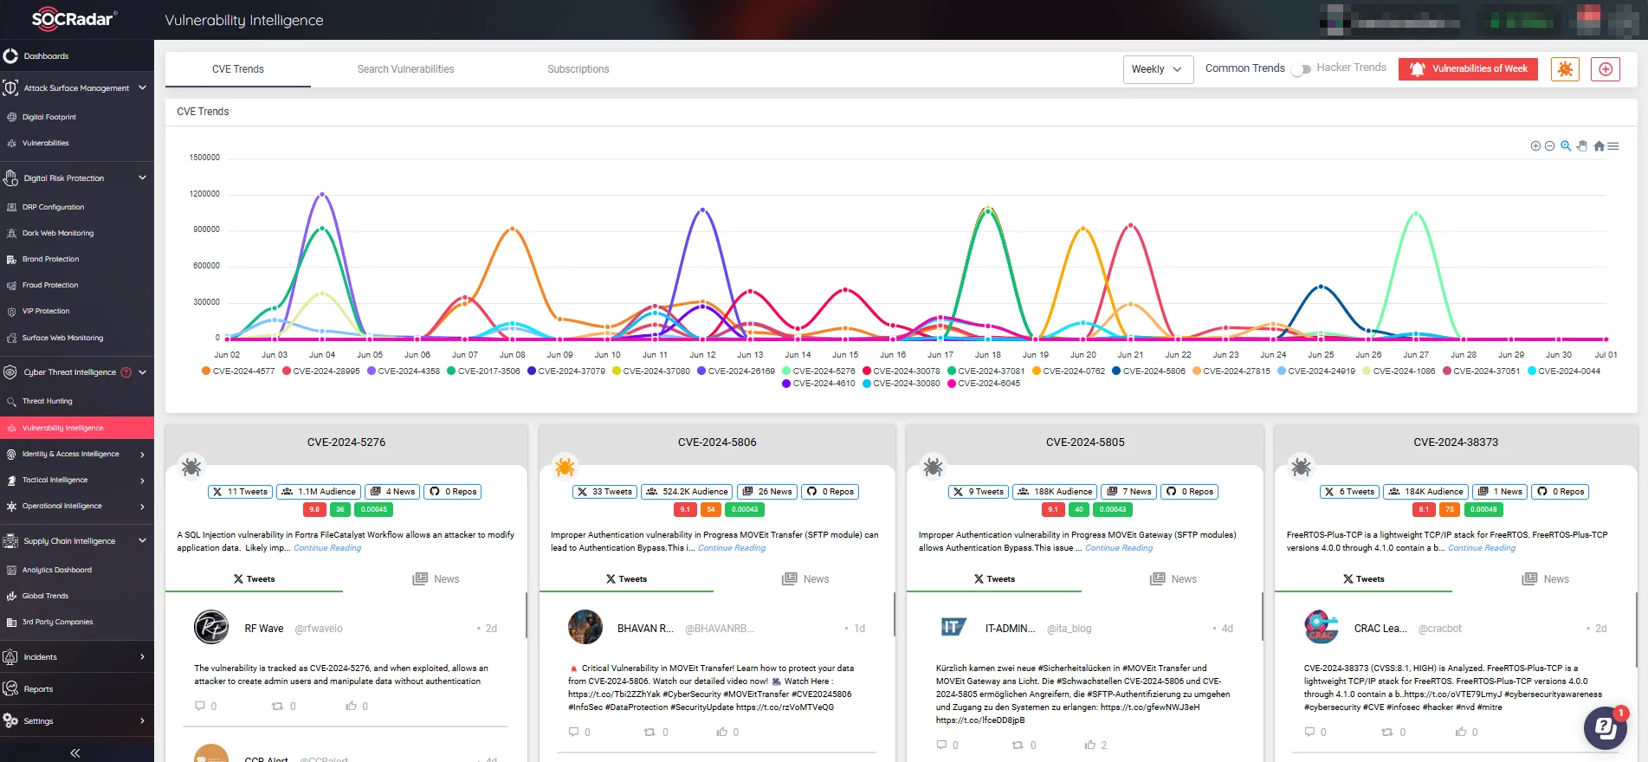Image resolution: width=1648 pixels, height=762 pixels.
Task: Open the chat support bubble
Action: [1606, 727]
